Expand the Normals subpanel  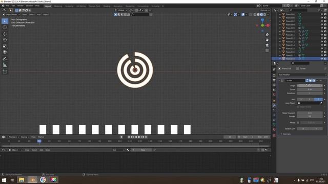click(x=286, y=134)
